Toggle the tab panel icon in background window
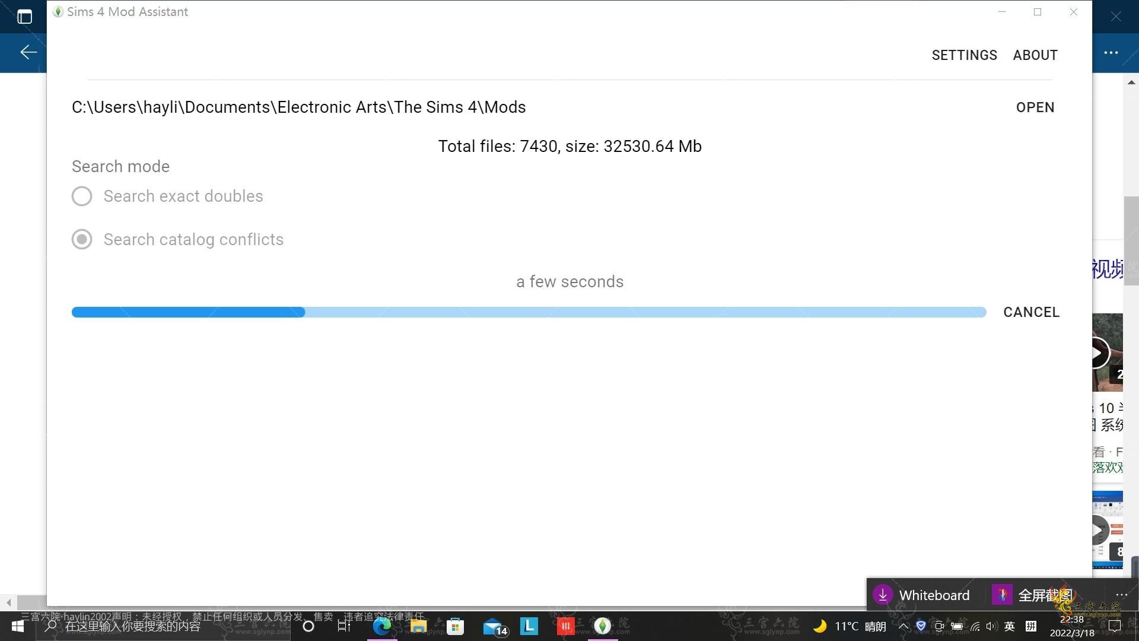The image size is (1139, 641). tap(24, 17)
